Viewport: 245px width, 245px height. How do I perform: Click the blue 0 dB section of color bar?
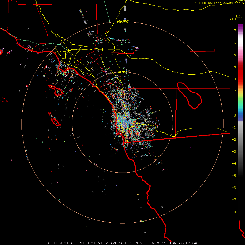coord(240,115)
